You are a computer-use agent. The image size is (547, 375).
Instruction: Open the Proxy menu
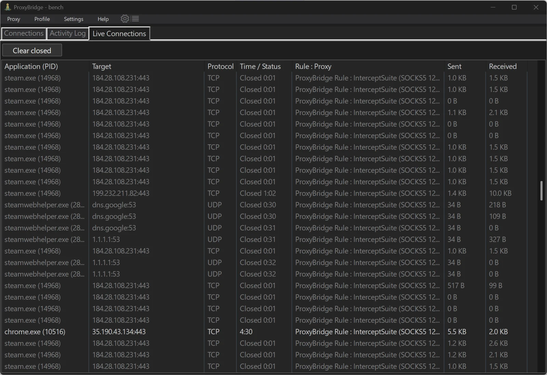[x=14, y=19]
